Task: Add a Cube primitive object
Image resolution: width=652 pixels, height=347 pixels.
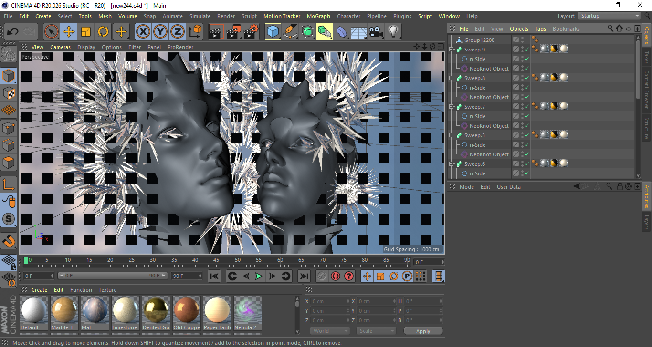Action: tap(273, 32)
